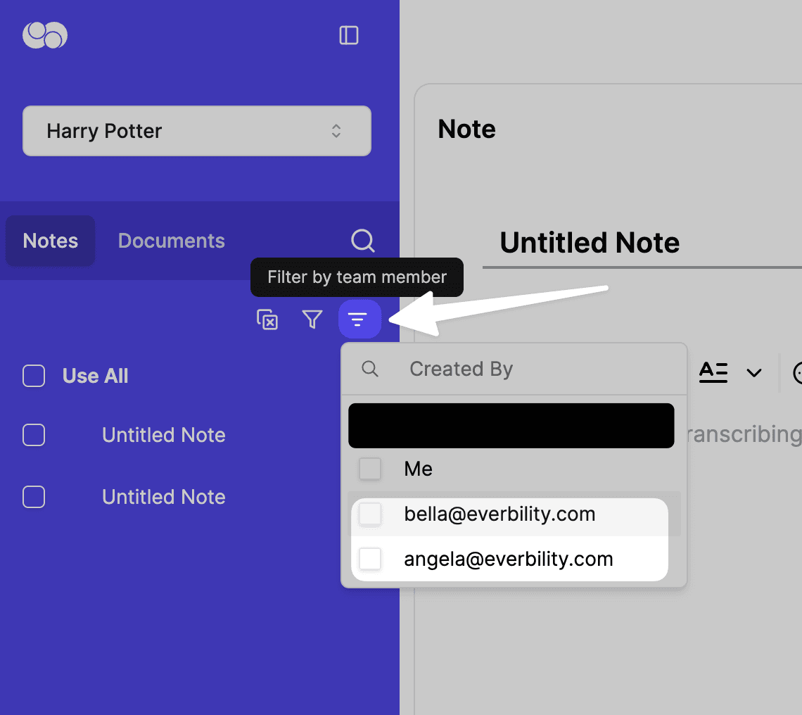Switch to the Documents tab

click(x=172, y=241)
